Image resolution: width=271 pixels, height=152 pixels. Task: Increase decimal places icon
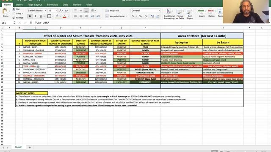coord(152,16)
